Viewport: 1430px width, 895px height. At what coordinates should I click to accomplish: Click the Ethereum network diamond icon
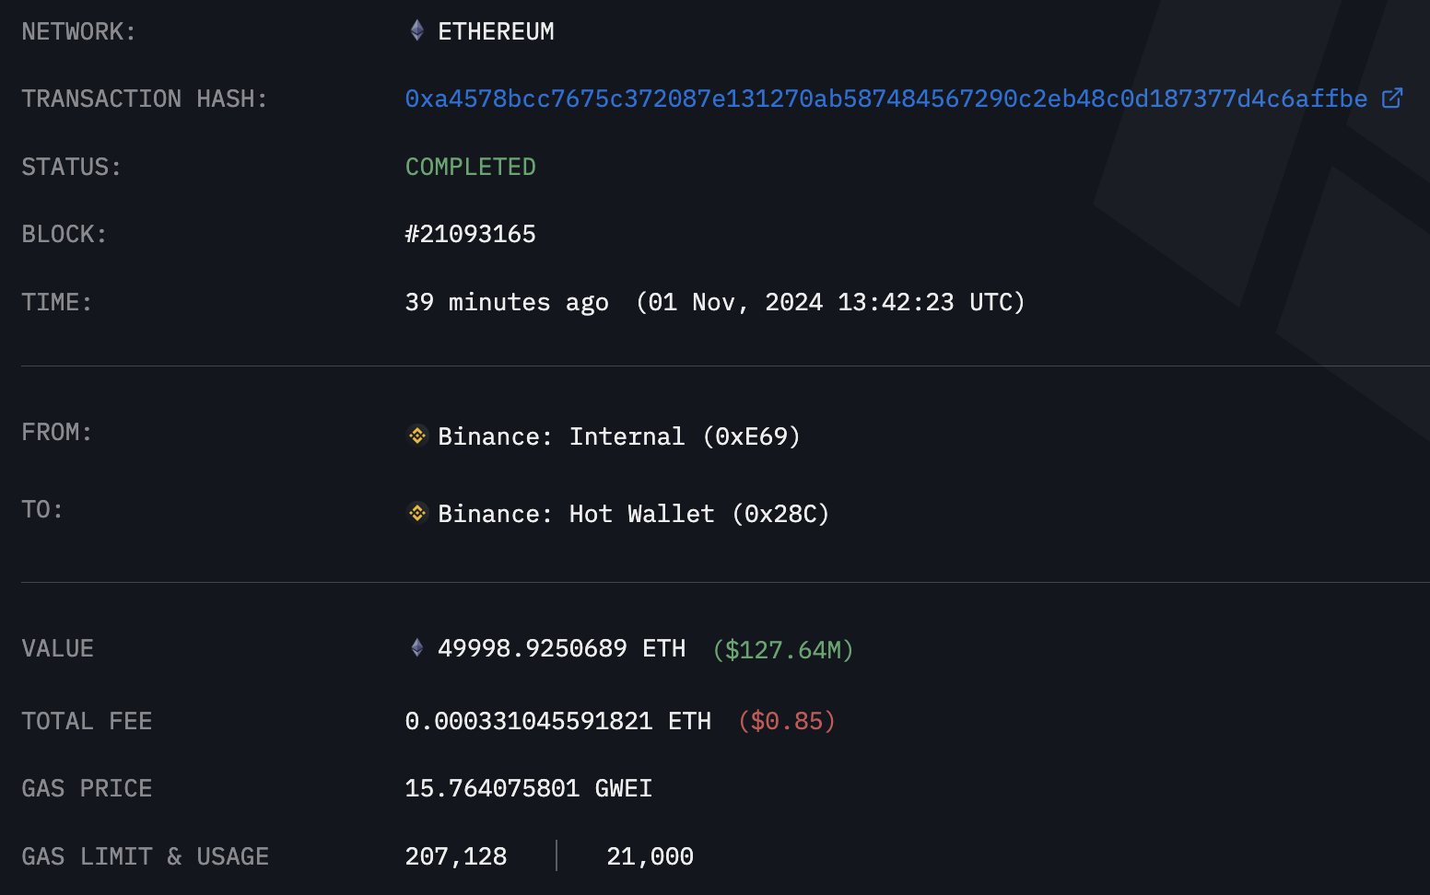416,30
